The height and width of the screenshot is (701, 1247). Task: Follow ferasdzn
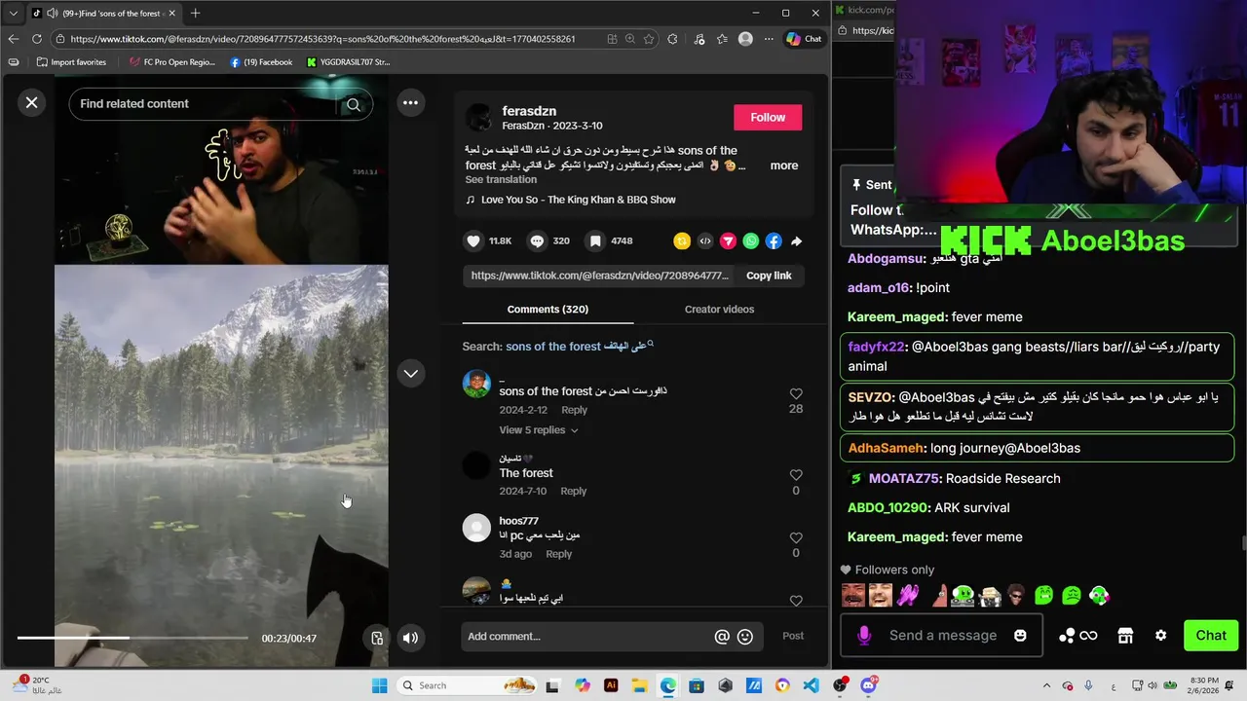[768, 117]
